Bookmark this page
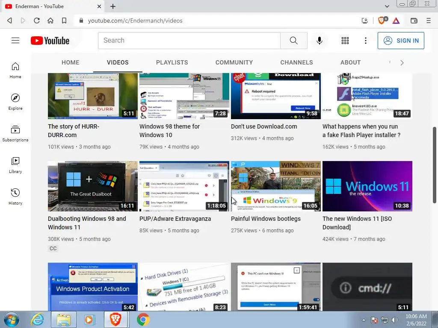 (x=64, y=20)
